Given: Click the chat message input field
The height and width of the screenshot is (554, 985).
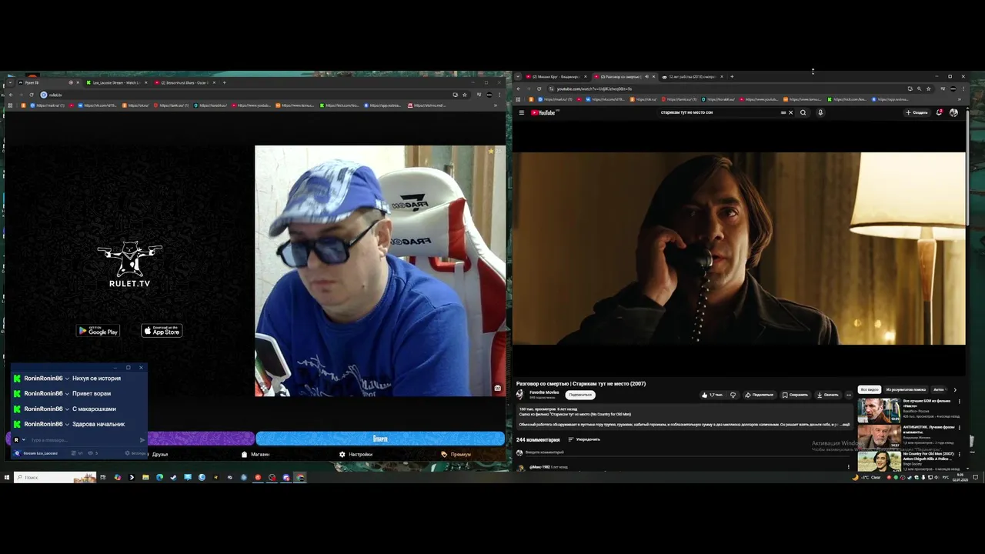Looking at the screenshot, I should click(83, 440).
